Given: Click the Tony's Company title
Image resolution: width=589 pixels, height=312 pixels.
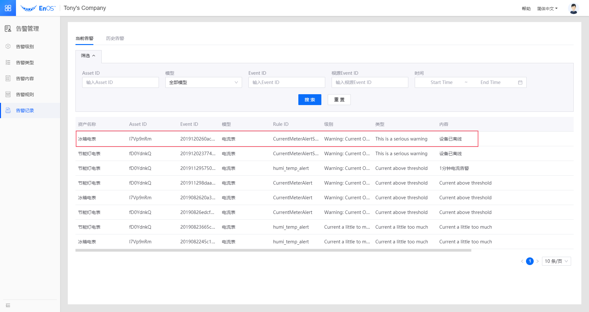Looking at the screenshot, I should pos(85,8).
